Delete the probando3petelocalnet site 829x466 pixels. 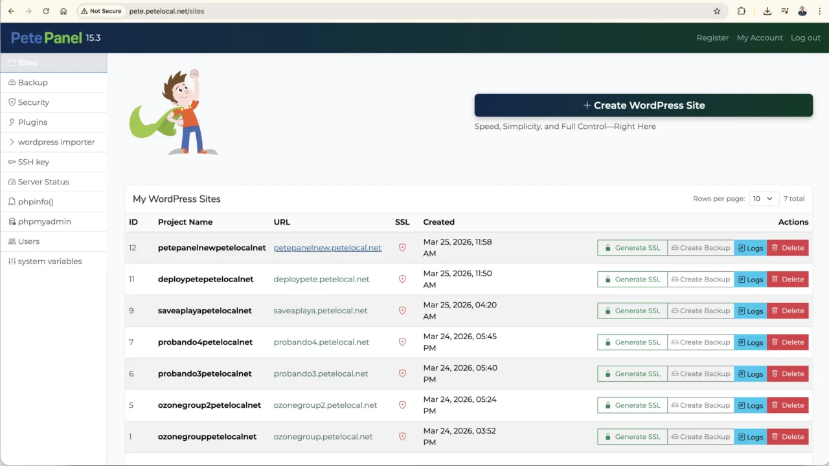pos(788,373)
